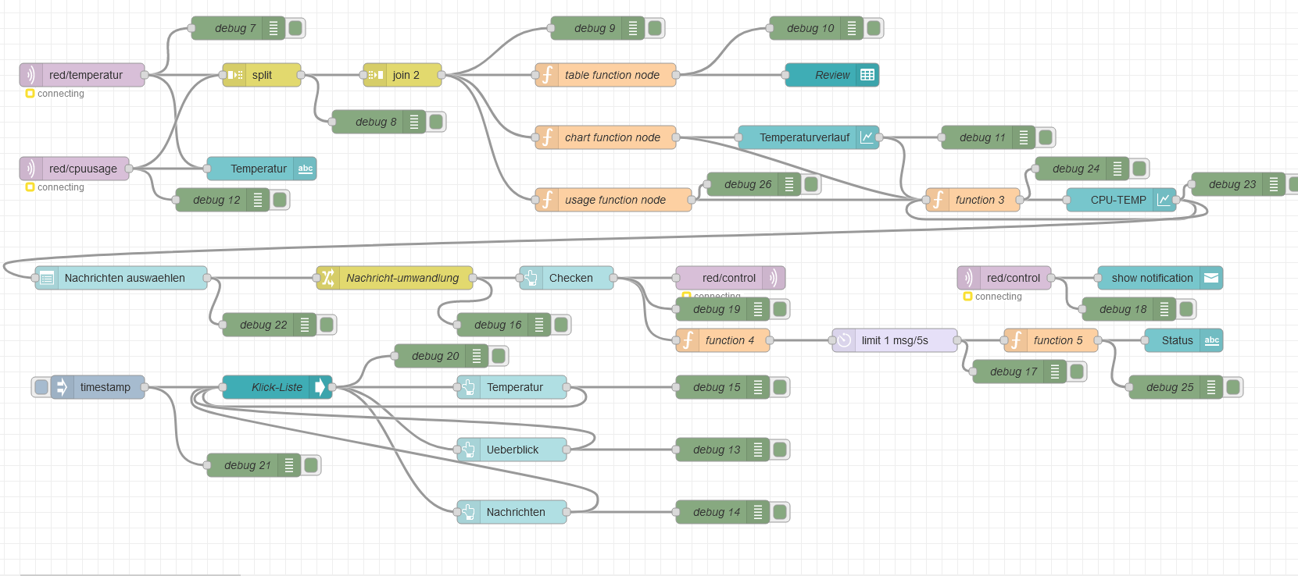This screenshot has width=1298, height=576.
Task: Click the red/control MQTT out icon
Action: point(774,278)
